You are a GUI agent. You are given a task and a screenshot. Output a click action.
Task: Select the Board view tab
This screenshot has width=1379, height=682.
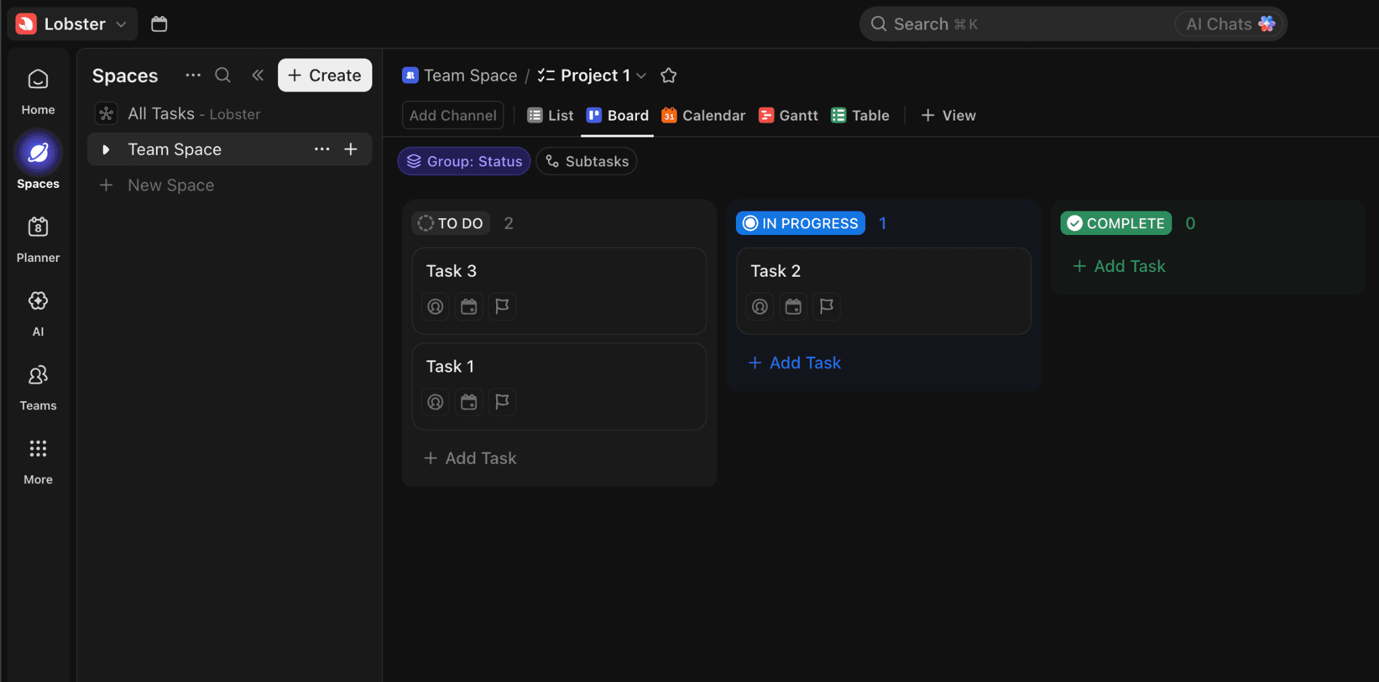(617, 116)
